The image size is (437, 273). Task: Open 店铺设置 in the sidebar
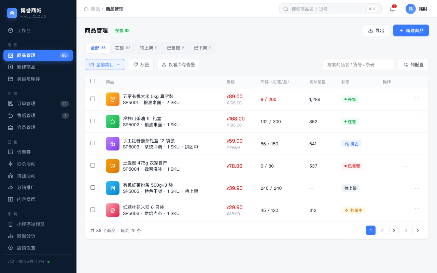coord(38,248)
